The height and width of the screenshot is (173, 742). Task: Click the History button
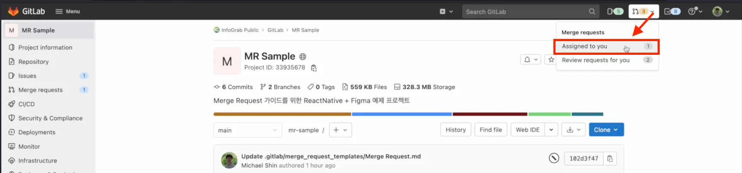pos(455,130)
